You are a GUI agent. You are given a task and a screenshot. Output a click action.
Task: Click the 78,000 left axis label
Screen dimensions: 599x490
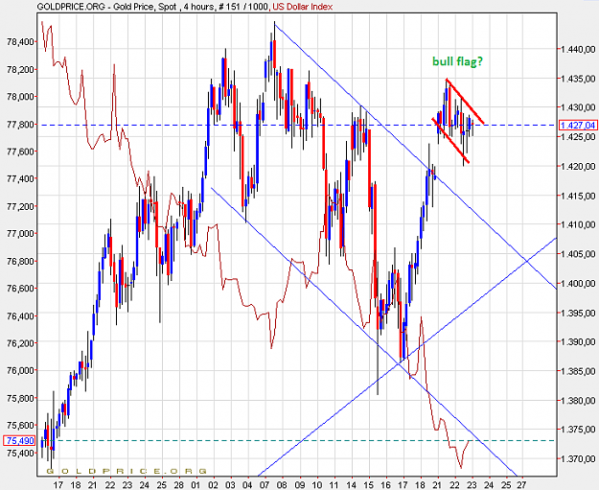click(20, 97)
